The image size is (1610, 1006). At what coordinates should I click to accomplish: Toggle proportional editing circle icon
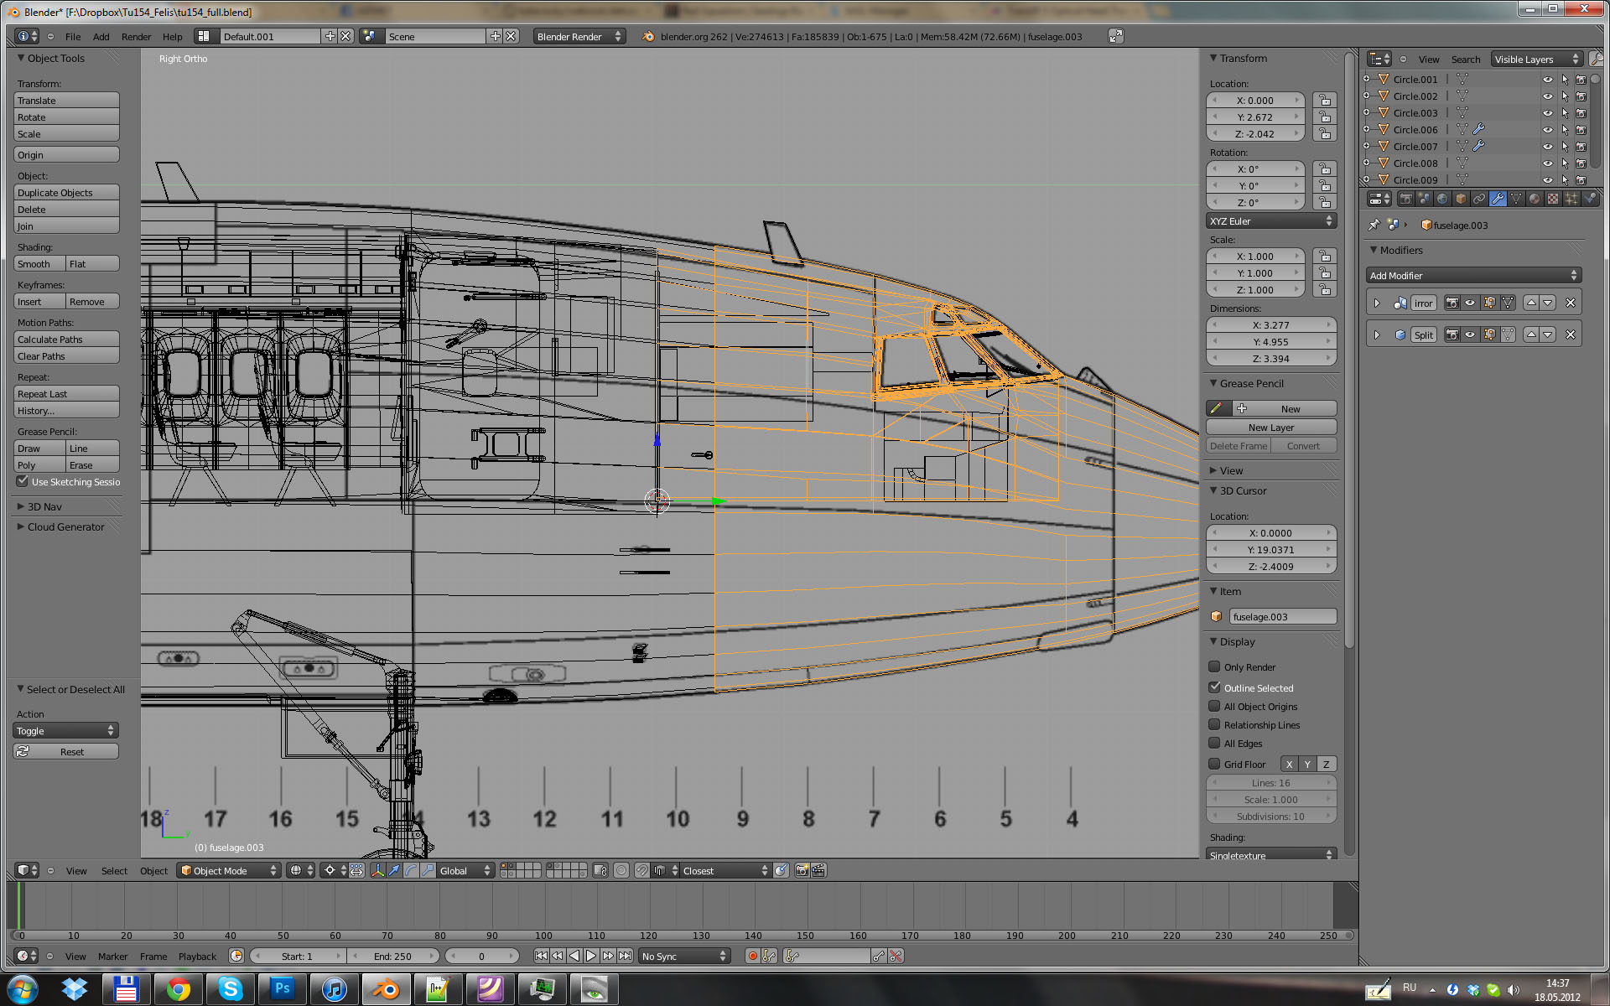621,871
